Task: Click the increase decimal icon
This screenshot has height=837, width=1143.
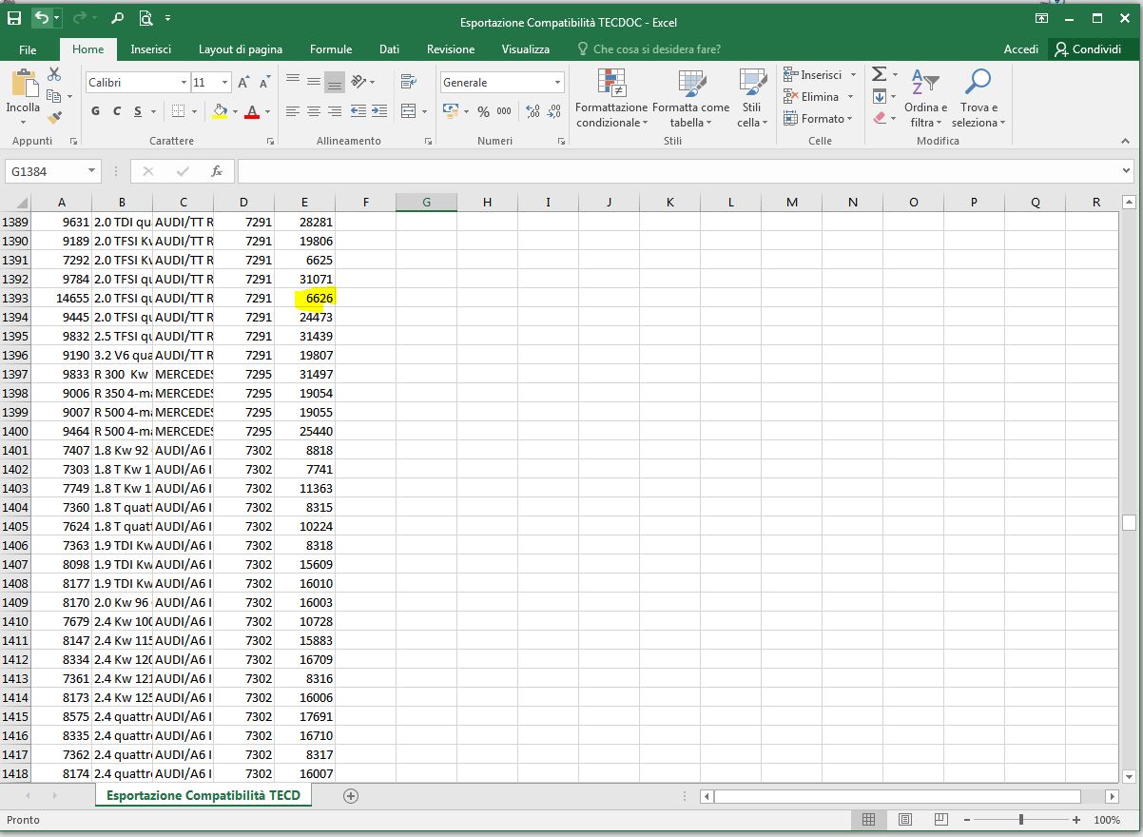Action: tap(531, 111)
